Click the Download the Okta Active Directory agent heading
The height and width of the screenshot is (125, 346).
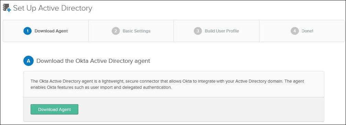pos(93,61)
